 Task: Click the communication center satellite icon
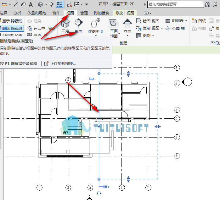pos(215,4)
